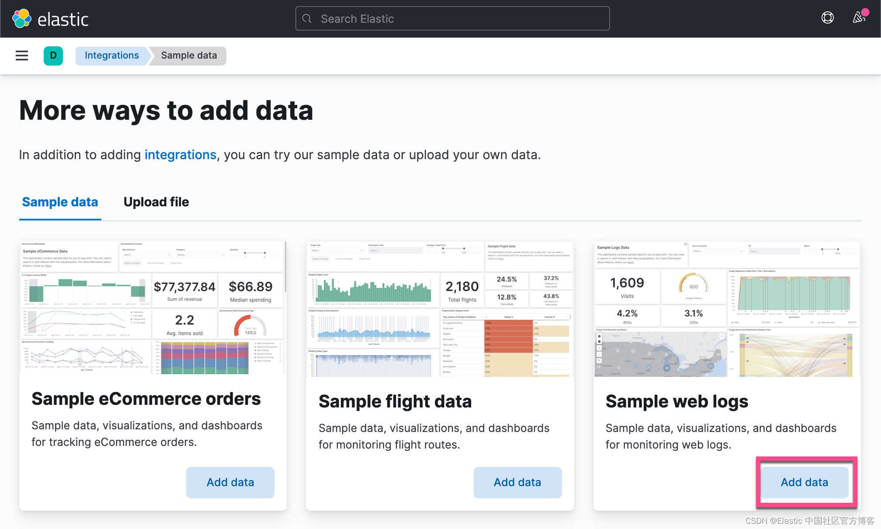Click the Sample flight data title
881x529 pixels.
395,401
